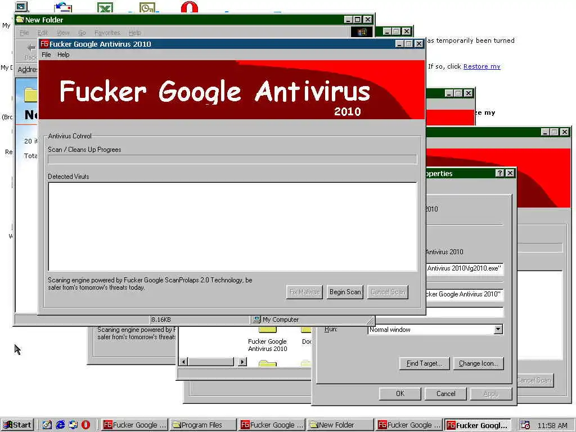Screen dimensions: 576x432
Task: Open the My Computer desktop icon
Action: click(x=21, y=7)
